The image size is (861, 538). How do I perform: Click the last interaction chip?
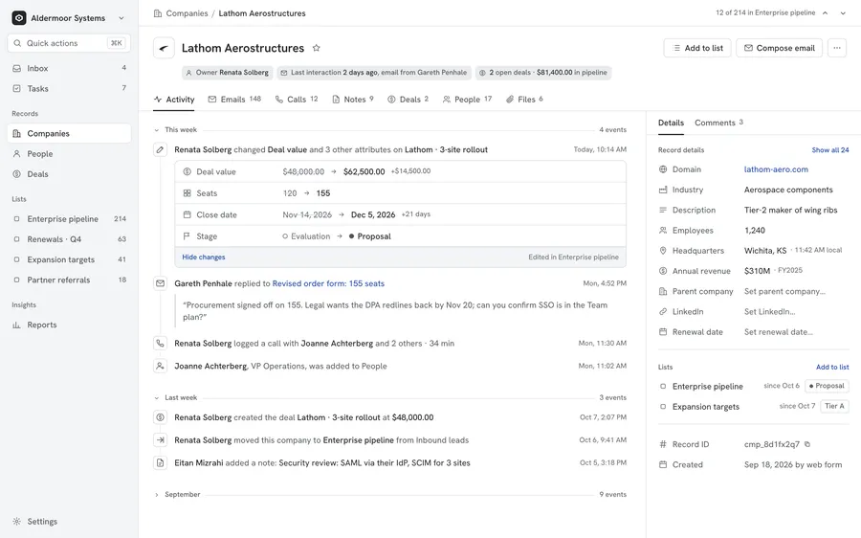coord(374,73)
